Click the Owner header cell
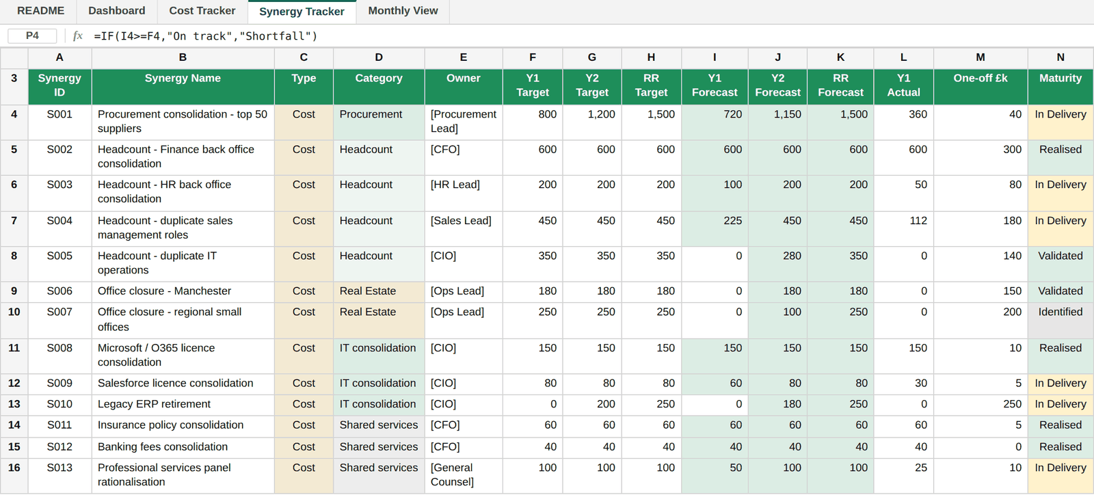 click(464, 86)
